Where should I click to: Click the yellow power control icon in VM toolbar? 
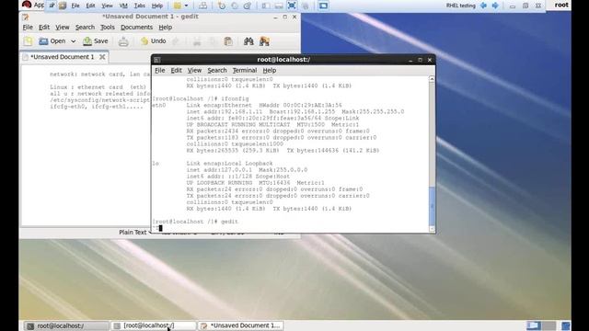click(x=178, y=6)
